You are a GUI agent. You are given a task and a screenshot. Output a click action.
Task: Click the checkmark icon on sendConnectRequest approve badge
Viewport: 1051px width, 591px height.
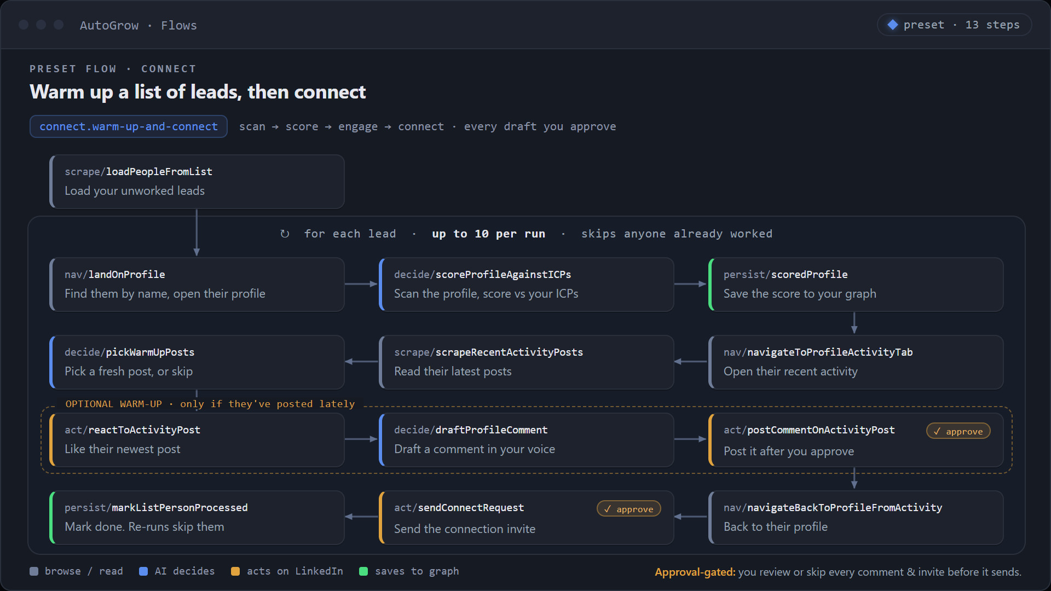coord(608,509)
